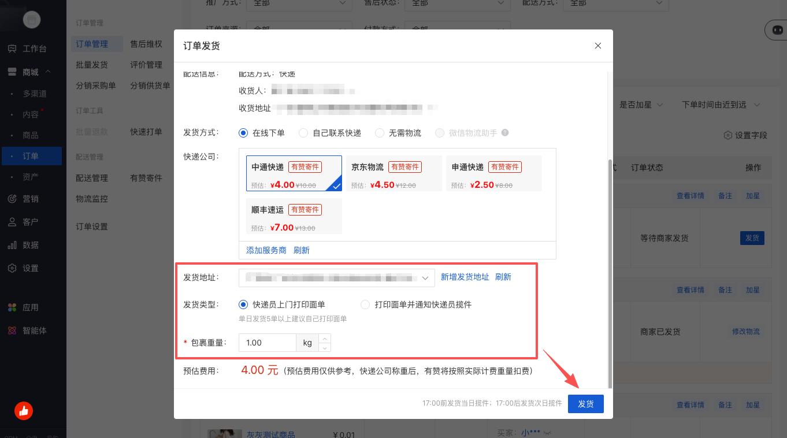This screenshot has width=787, height=438.
Task: Open the 数据 chart icon in sidebar
Action: [x=12, y=245]
